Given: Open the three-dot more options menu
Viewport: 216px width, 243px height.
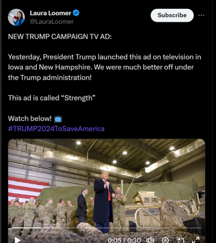Looking at the screenshot, I should [201, 15].
